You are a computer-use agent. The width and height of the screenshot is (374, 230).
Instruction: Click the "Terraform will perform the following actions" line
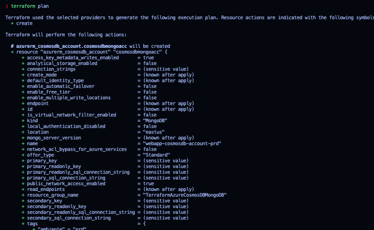[x=66, y=35]
